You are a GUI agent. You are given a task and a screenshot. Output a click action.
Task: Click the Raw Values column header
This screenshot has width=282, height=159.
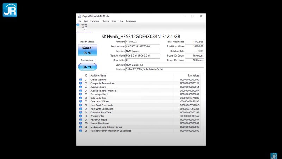193,75
